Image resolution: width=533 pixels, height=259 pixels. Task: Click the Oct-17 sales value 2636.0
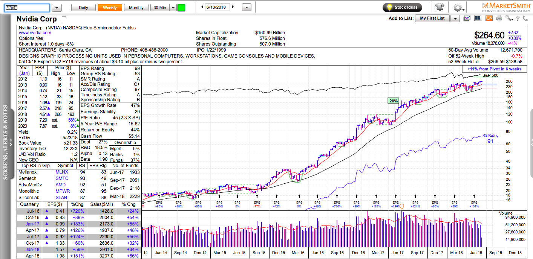106,243
